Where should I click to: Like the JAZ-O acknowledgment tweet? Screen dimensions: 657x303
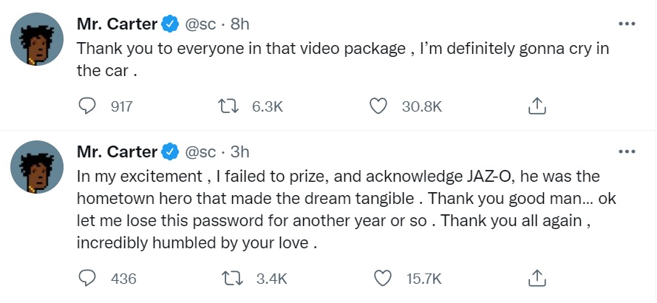(x=382, y=279)
